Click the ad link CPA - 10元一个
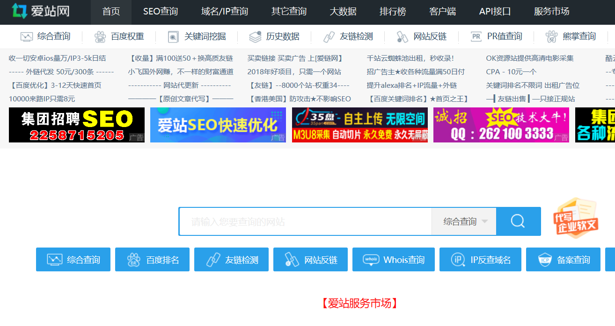615x326 pixels. (x=512, y=72)
